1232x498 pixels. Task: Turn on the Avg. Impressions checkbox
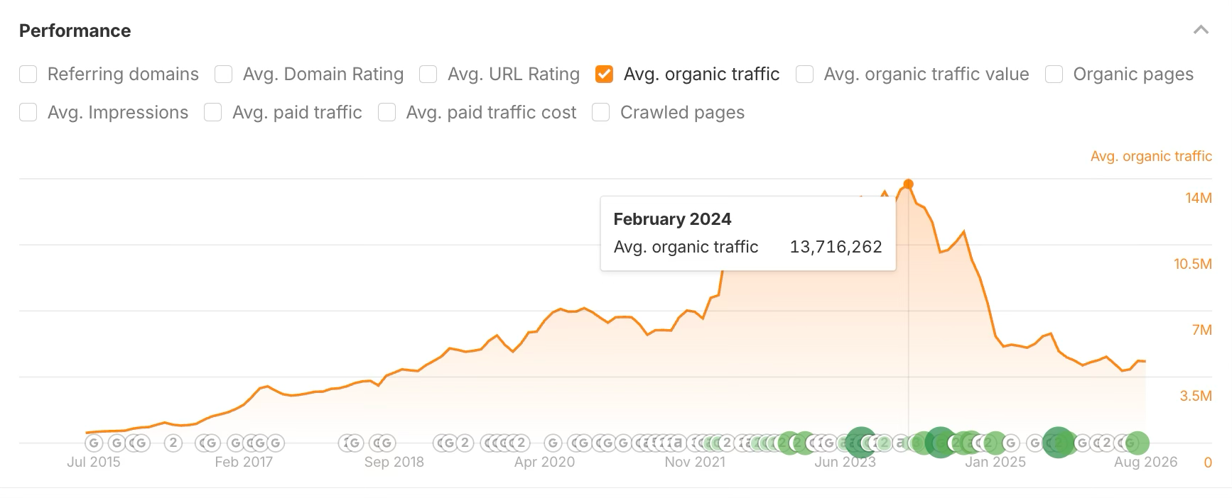coord(28,113)
